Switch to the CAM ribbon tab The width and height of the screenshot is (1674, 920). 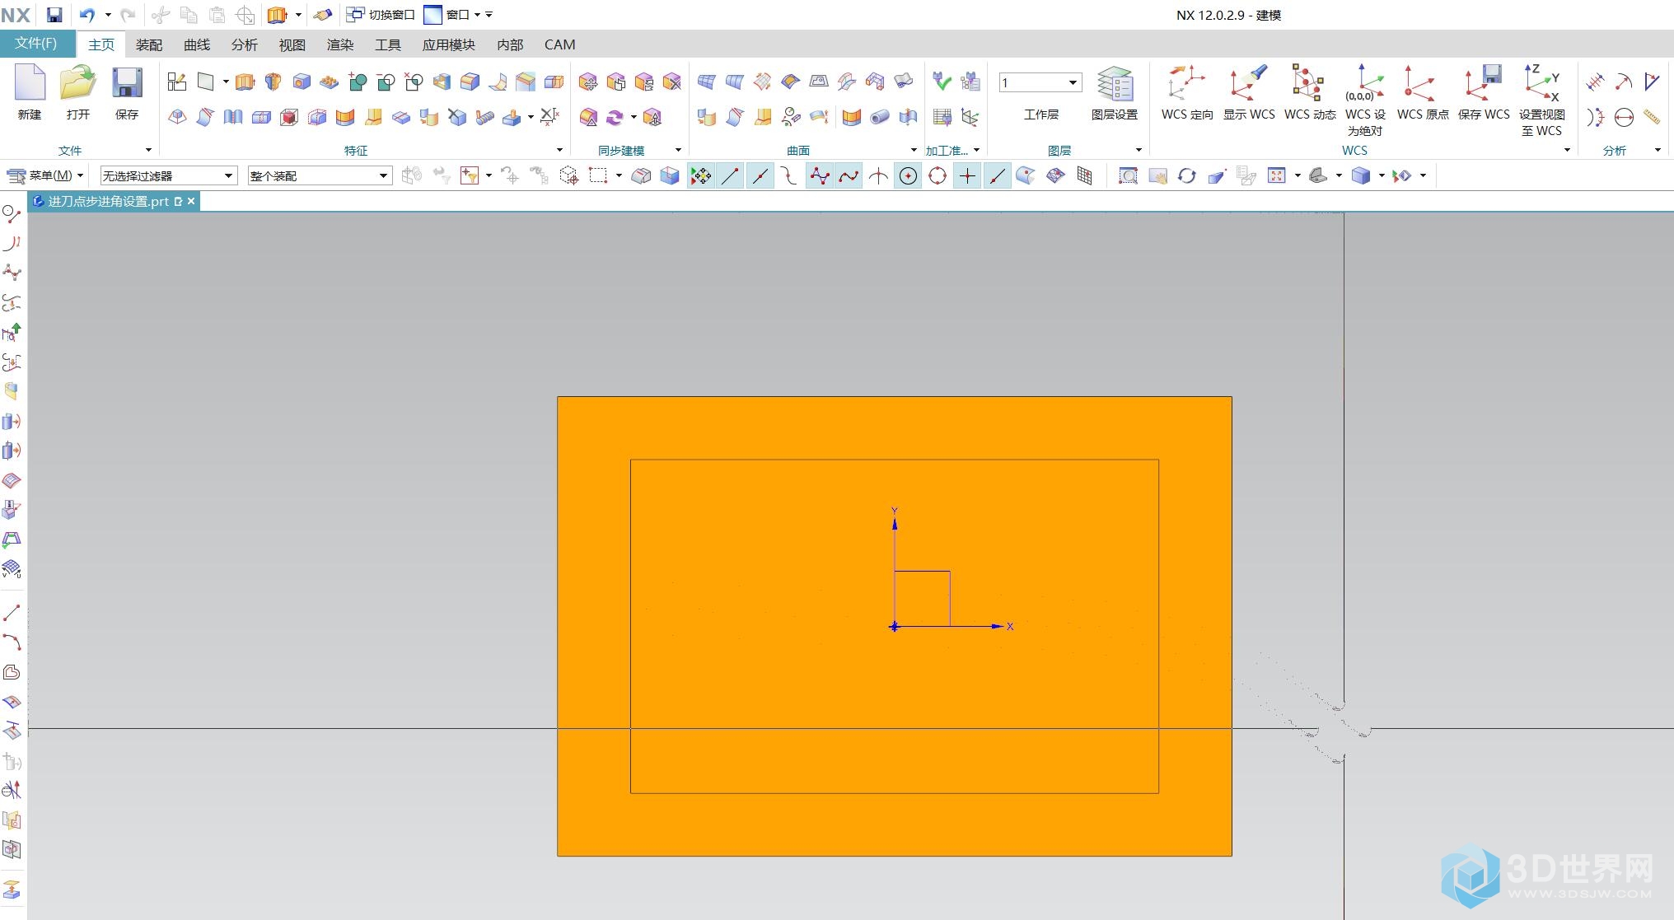[559, 44]
